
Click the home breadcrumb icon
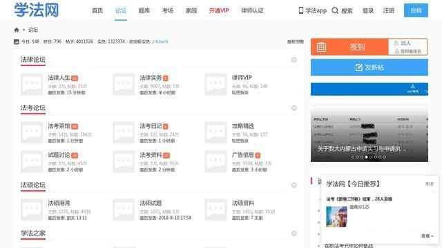tap(17, 30)
